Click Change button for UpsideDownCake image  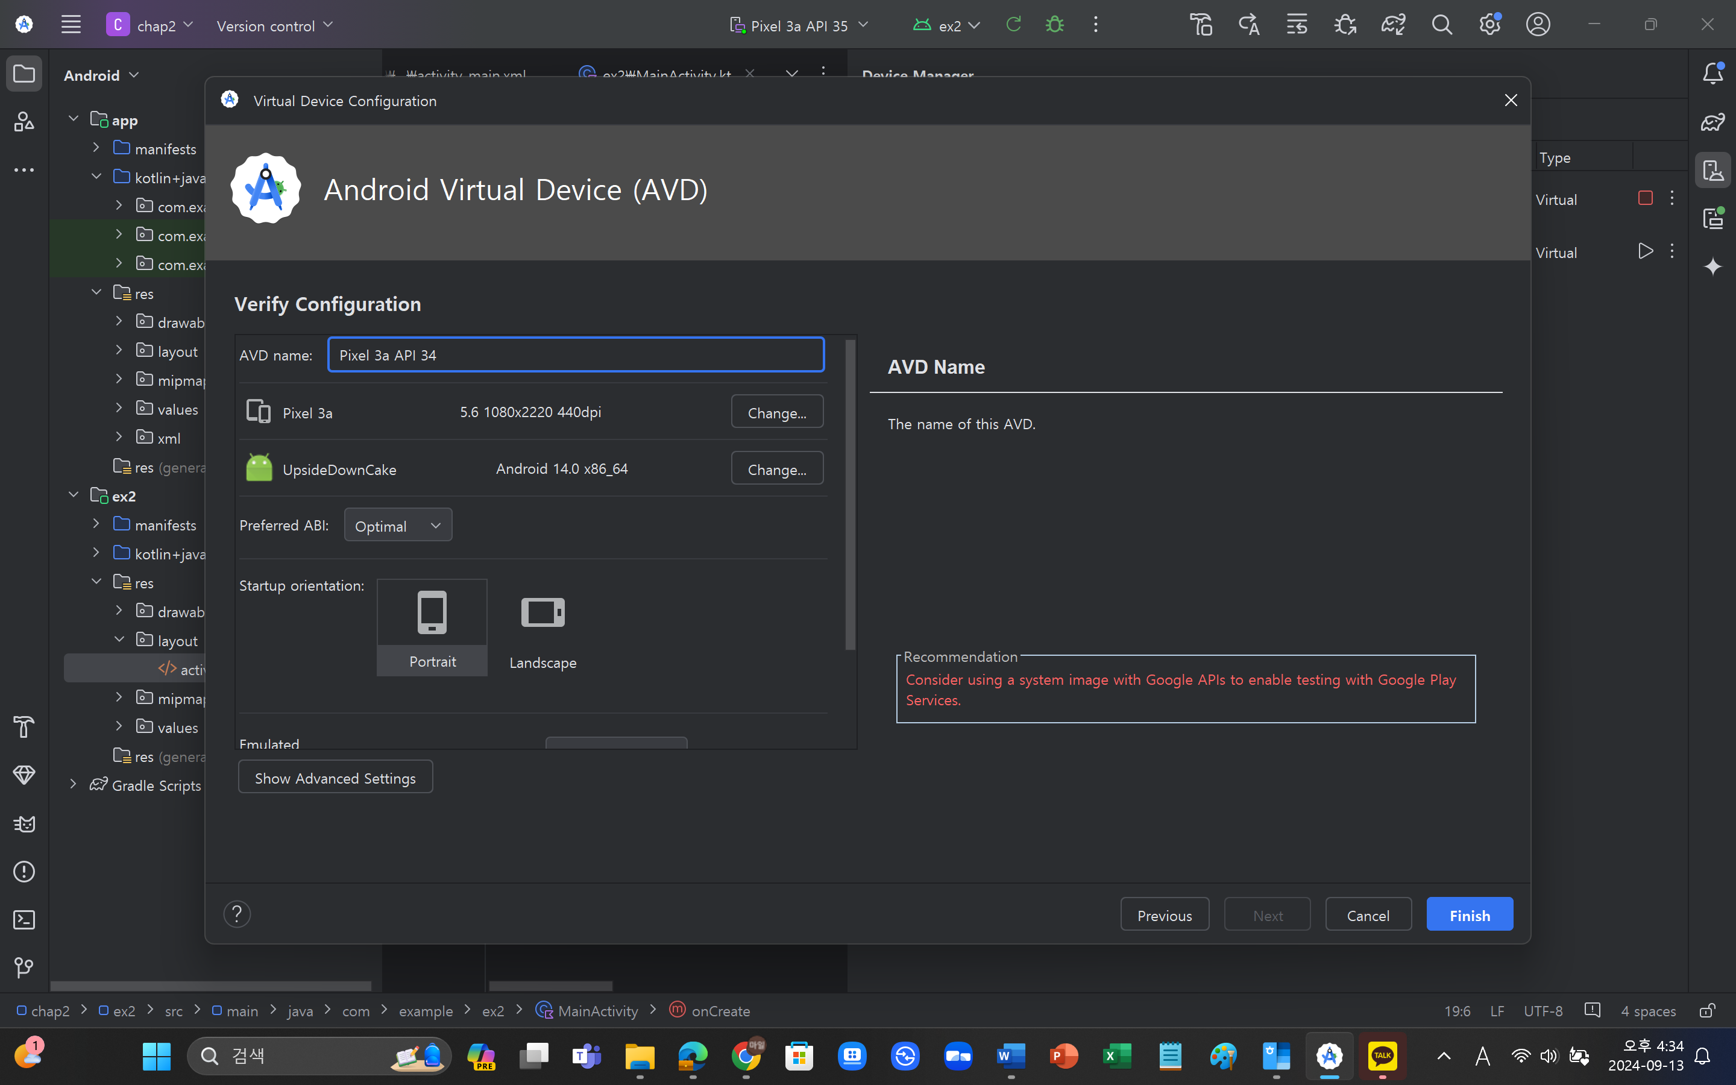pyautogui.click(x=777, y=468)
